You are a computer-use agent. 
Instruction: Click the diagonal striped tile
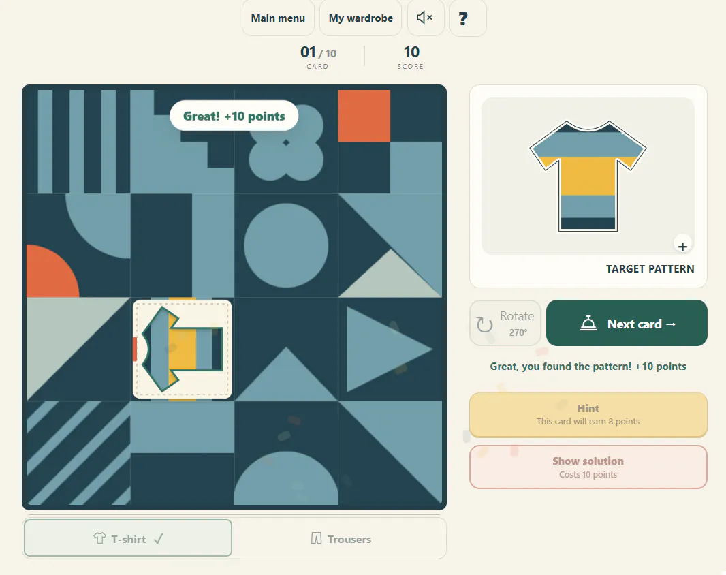78,452
